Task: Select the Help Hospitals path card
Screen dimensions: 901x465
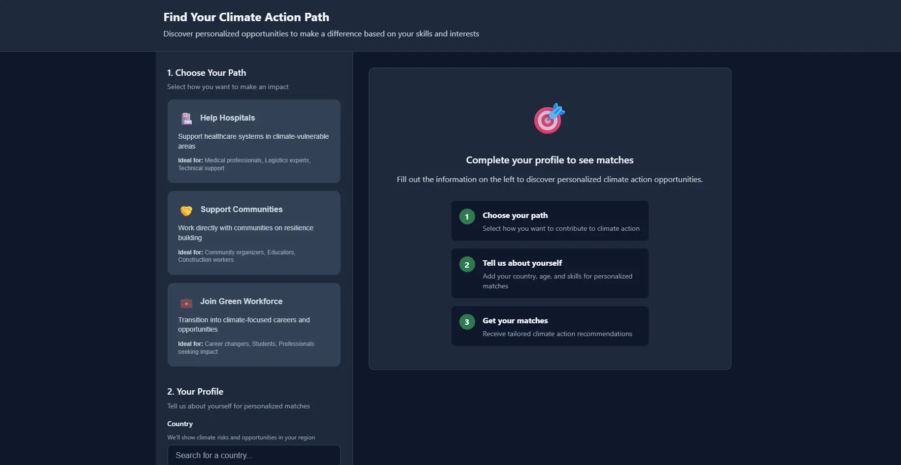Action: pyautogui.click(x=253, y=142)
